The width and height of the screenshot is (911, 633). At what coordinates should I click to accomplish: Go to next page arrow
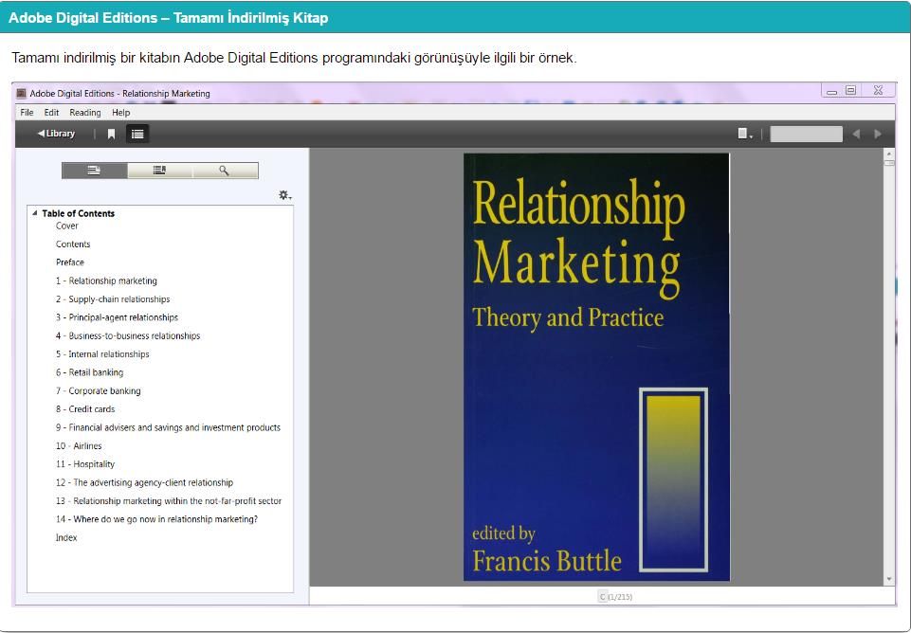[878, 135]
